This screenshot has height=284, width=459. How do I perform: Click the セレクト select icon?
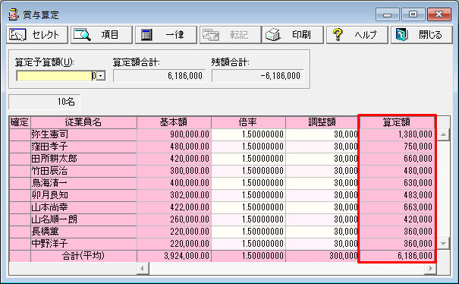pyautogui.click(x=17, y=35)
